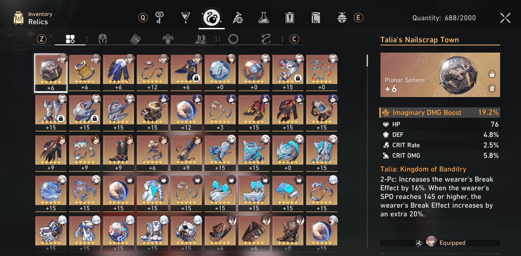
Task: Show all relic types filter tab
Action: (70, 39)
